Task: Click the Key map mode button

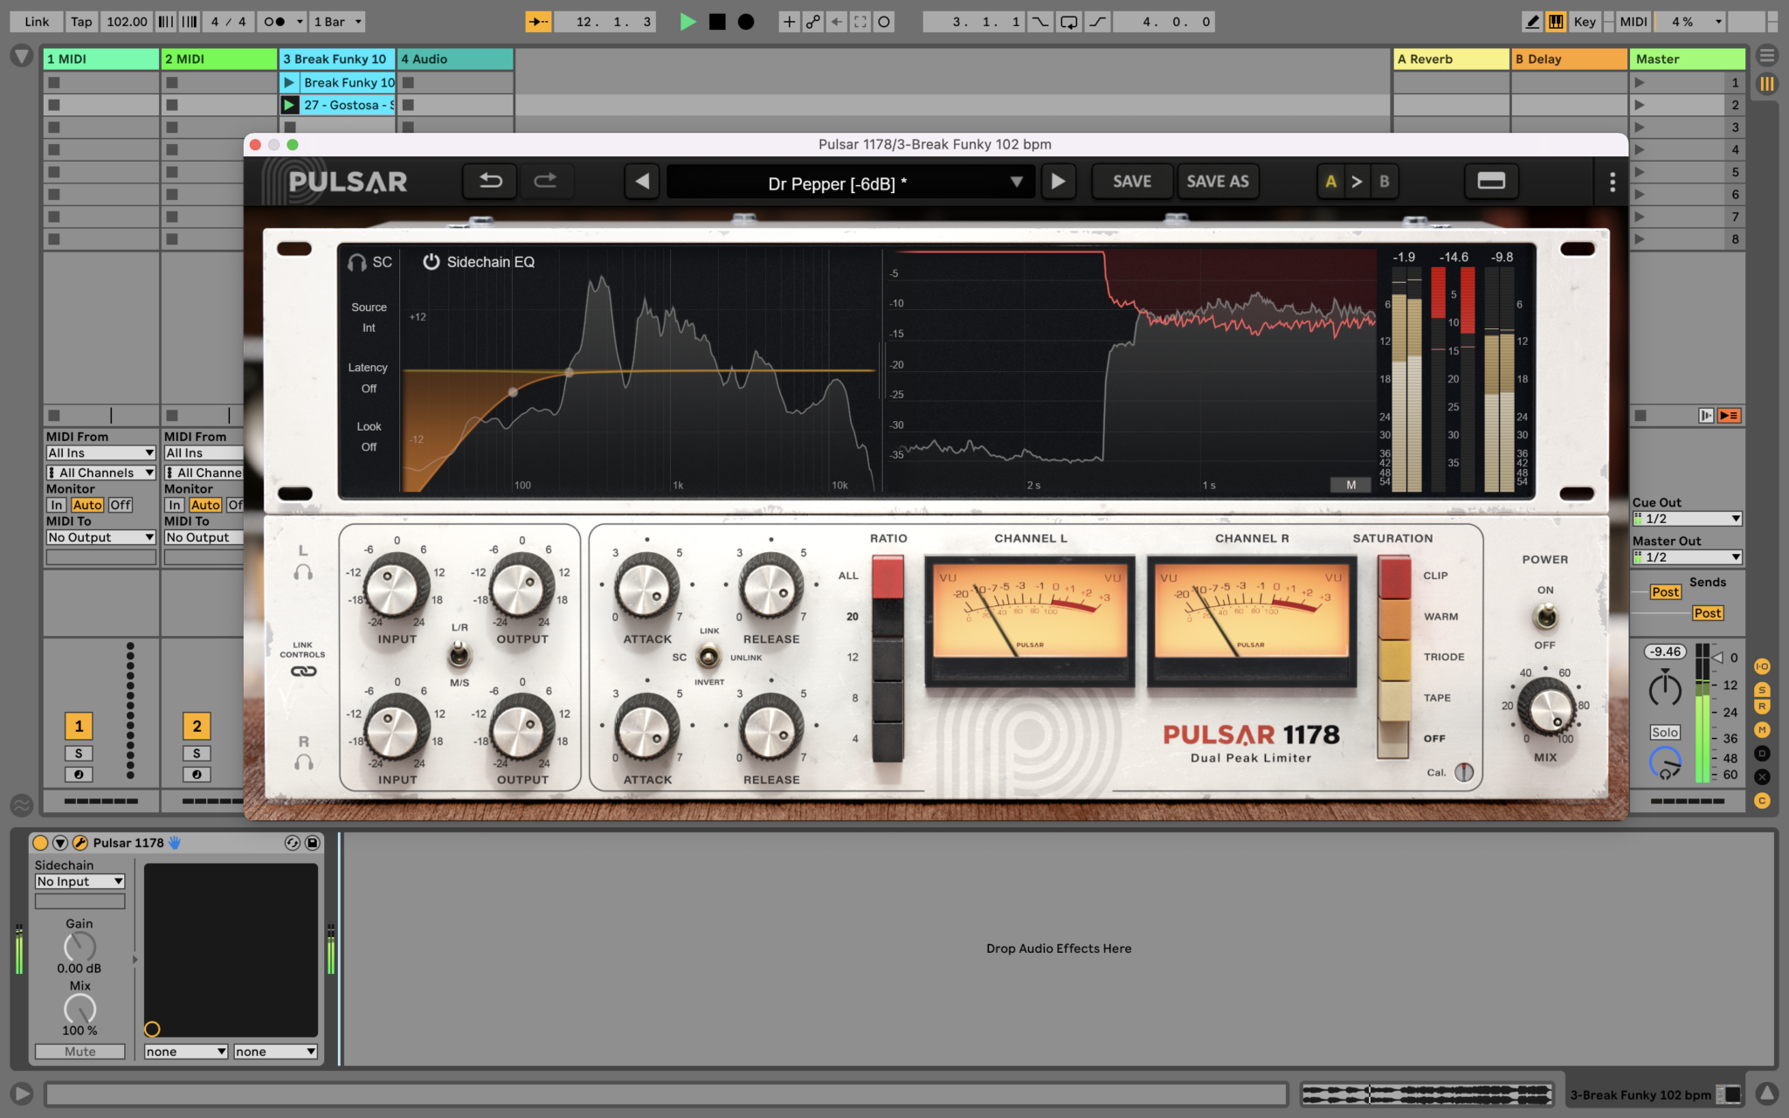Action: point(1584,22)
